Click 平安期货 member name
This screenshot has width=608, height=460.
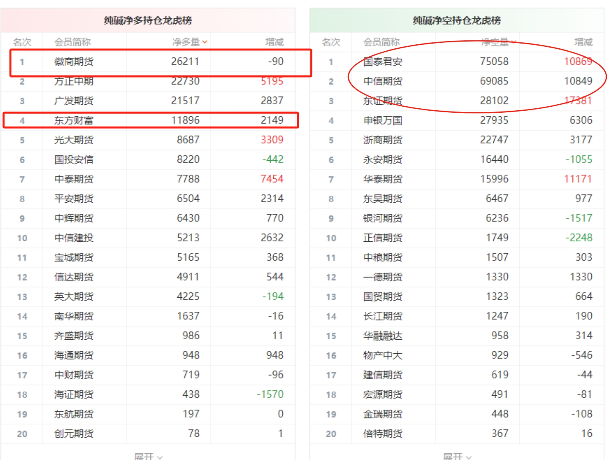coord(74,199)
